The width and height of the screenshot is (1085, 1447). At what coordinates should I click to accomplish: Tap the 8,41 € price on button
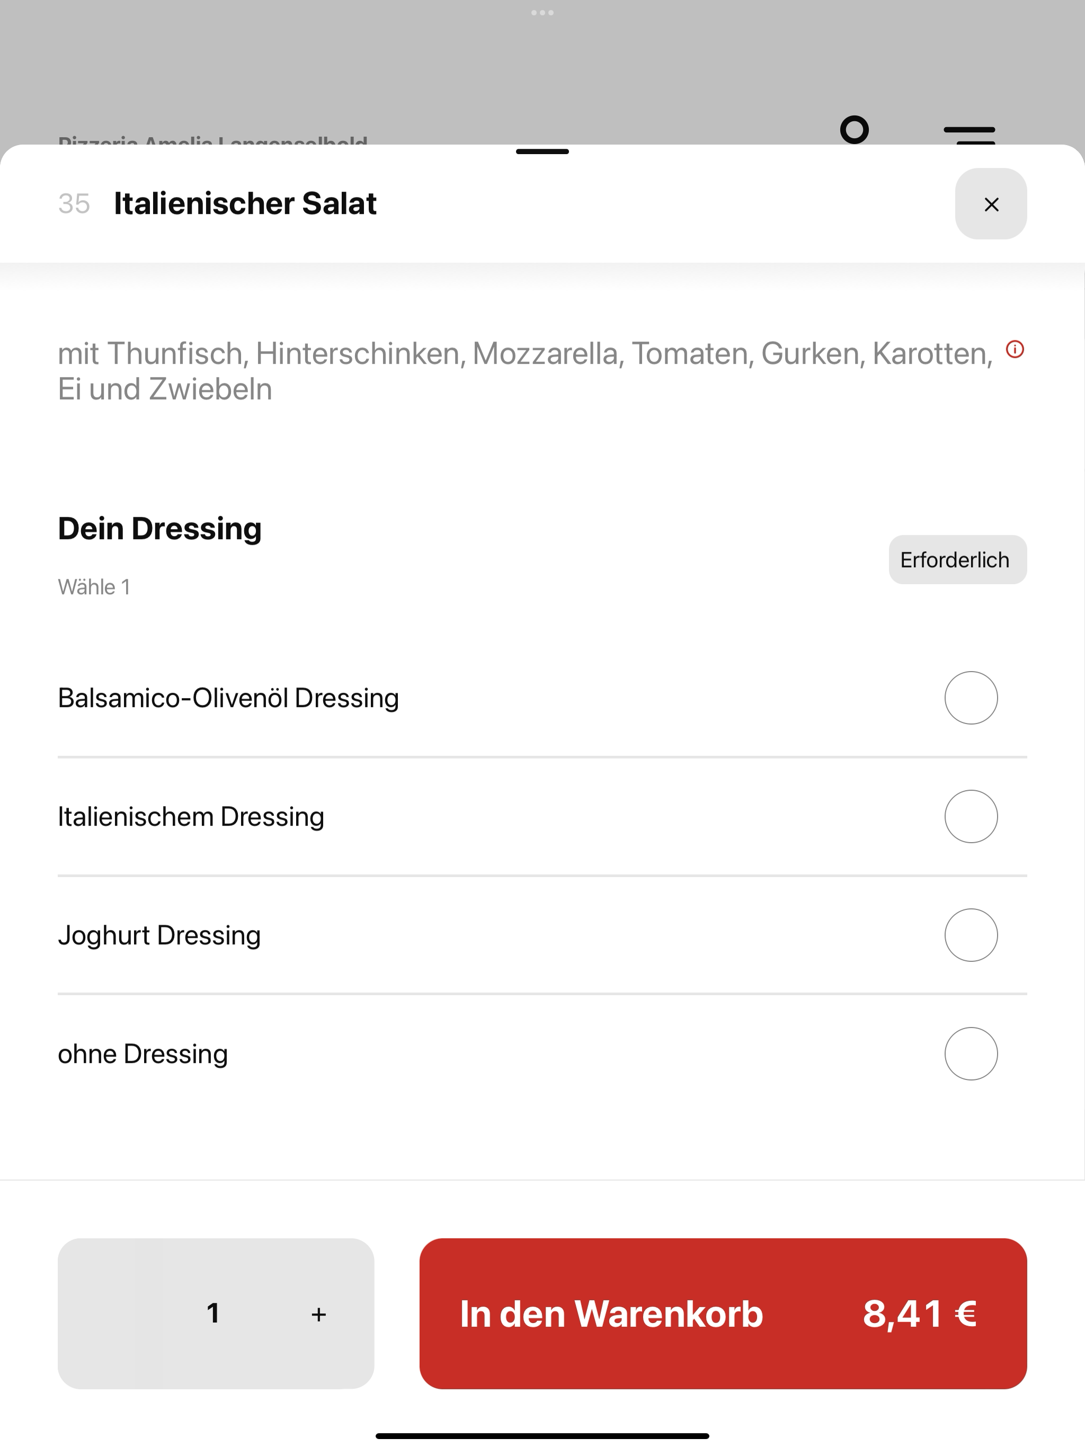coord(919,1314)
